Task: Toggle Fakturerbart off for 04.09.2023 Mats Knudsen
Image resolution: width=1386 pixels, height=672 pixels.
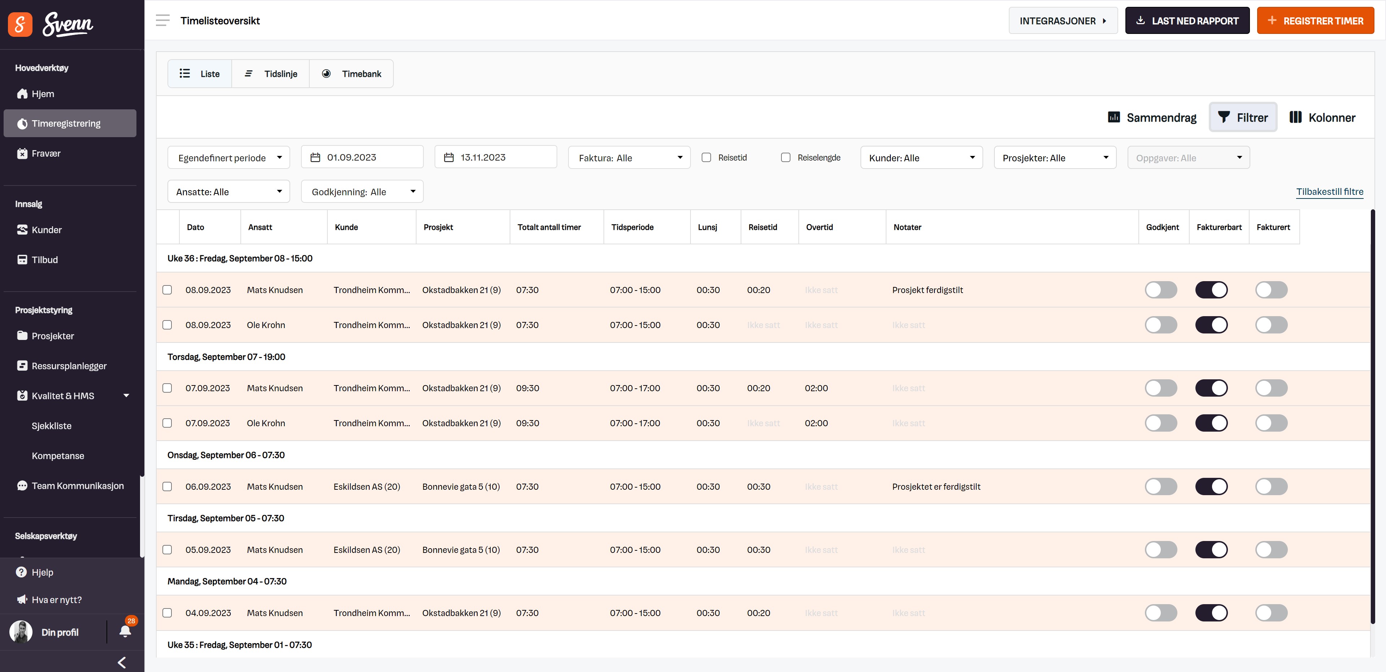Action: click(x=1211, y=613)
